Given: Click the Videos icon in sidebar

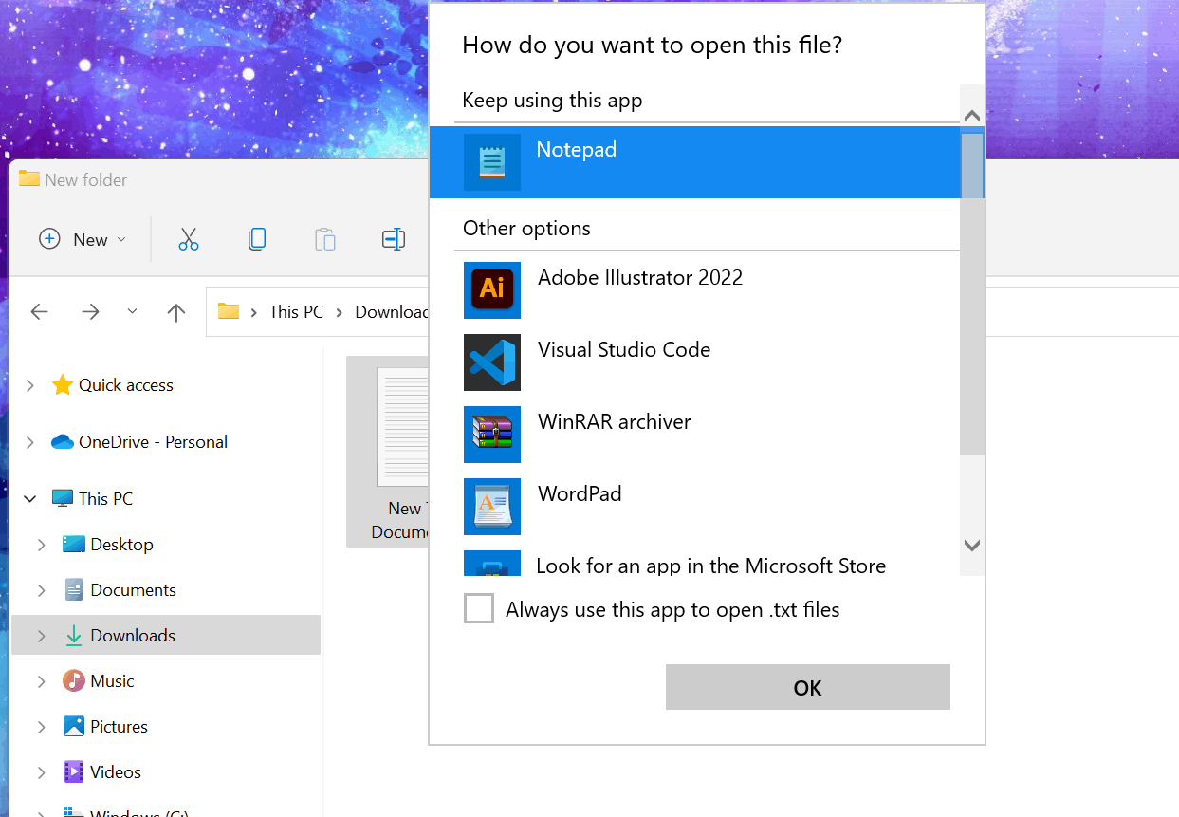Looking at the screenshot, I should 74,771.
